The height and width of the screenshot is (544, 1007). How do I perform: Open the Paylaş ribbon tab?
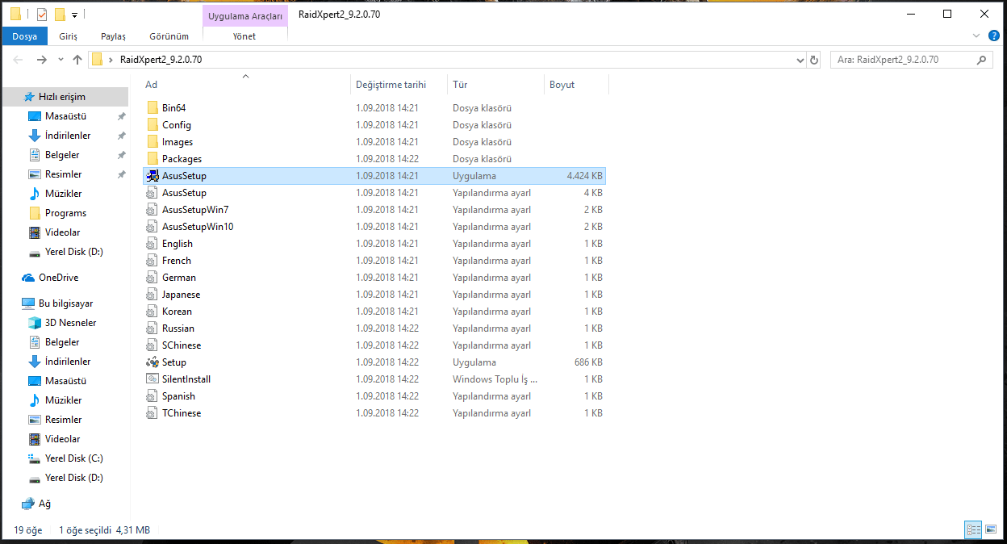pyautogui.click(x=113, y=36)
